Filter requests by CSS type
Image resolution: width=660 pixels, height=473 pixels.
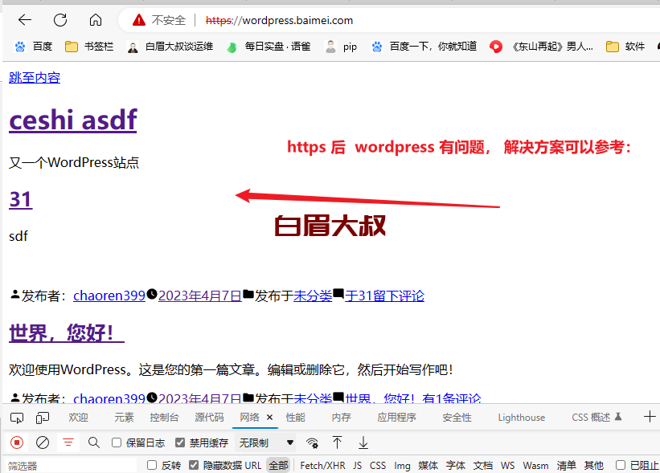(378, 466)
